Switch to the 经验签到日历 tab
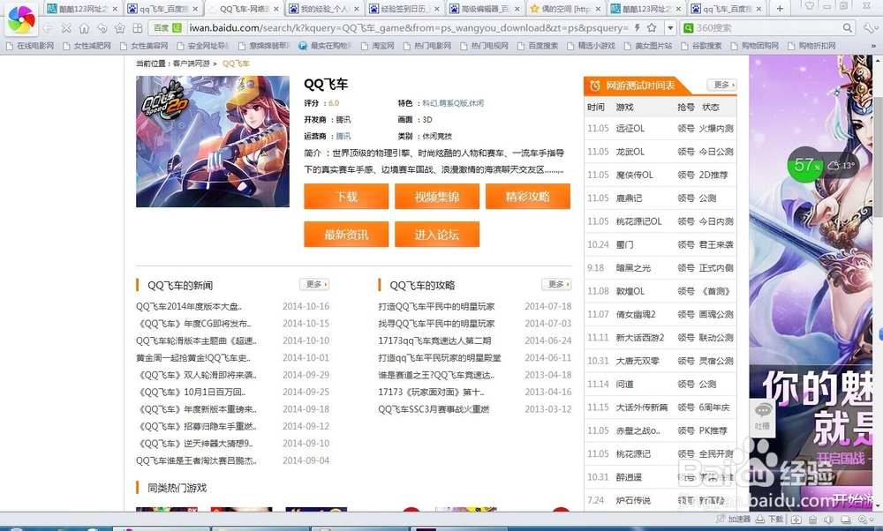The width and height of the screenshot is (883, 531). (x=405, y=9)
